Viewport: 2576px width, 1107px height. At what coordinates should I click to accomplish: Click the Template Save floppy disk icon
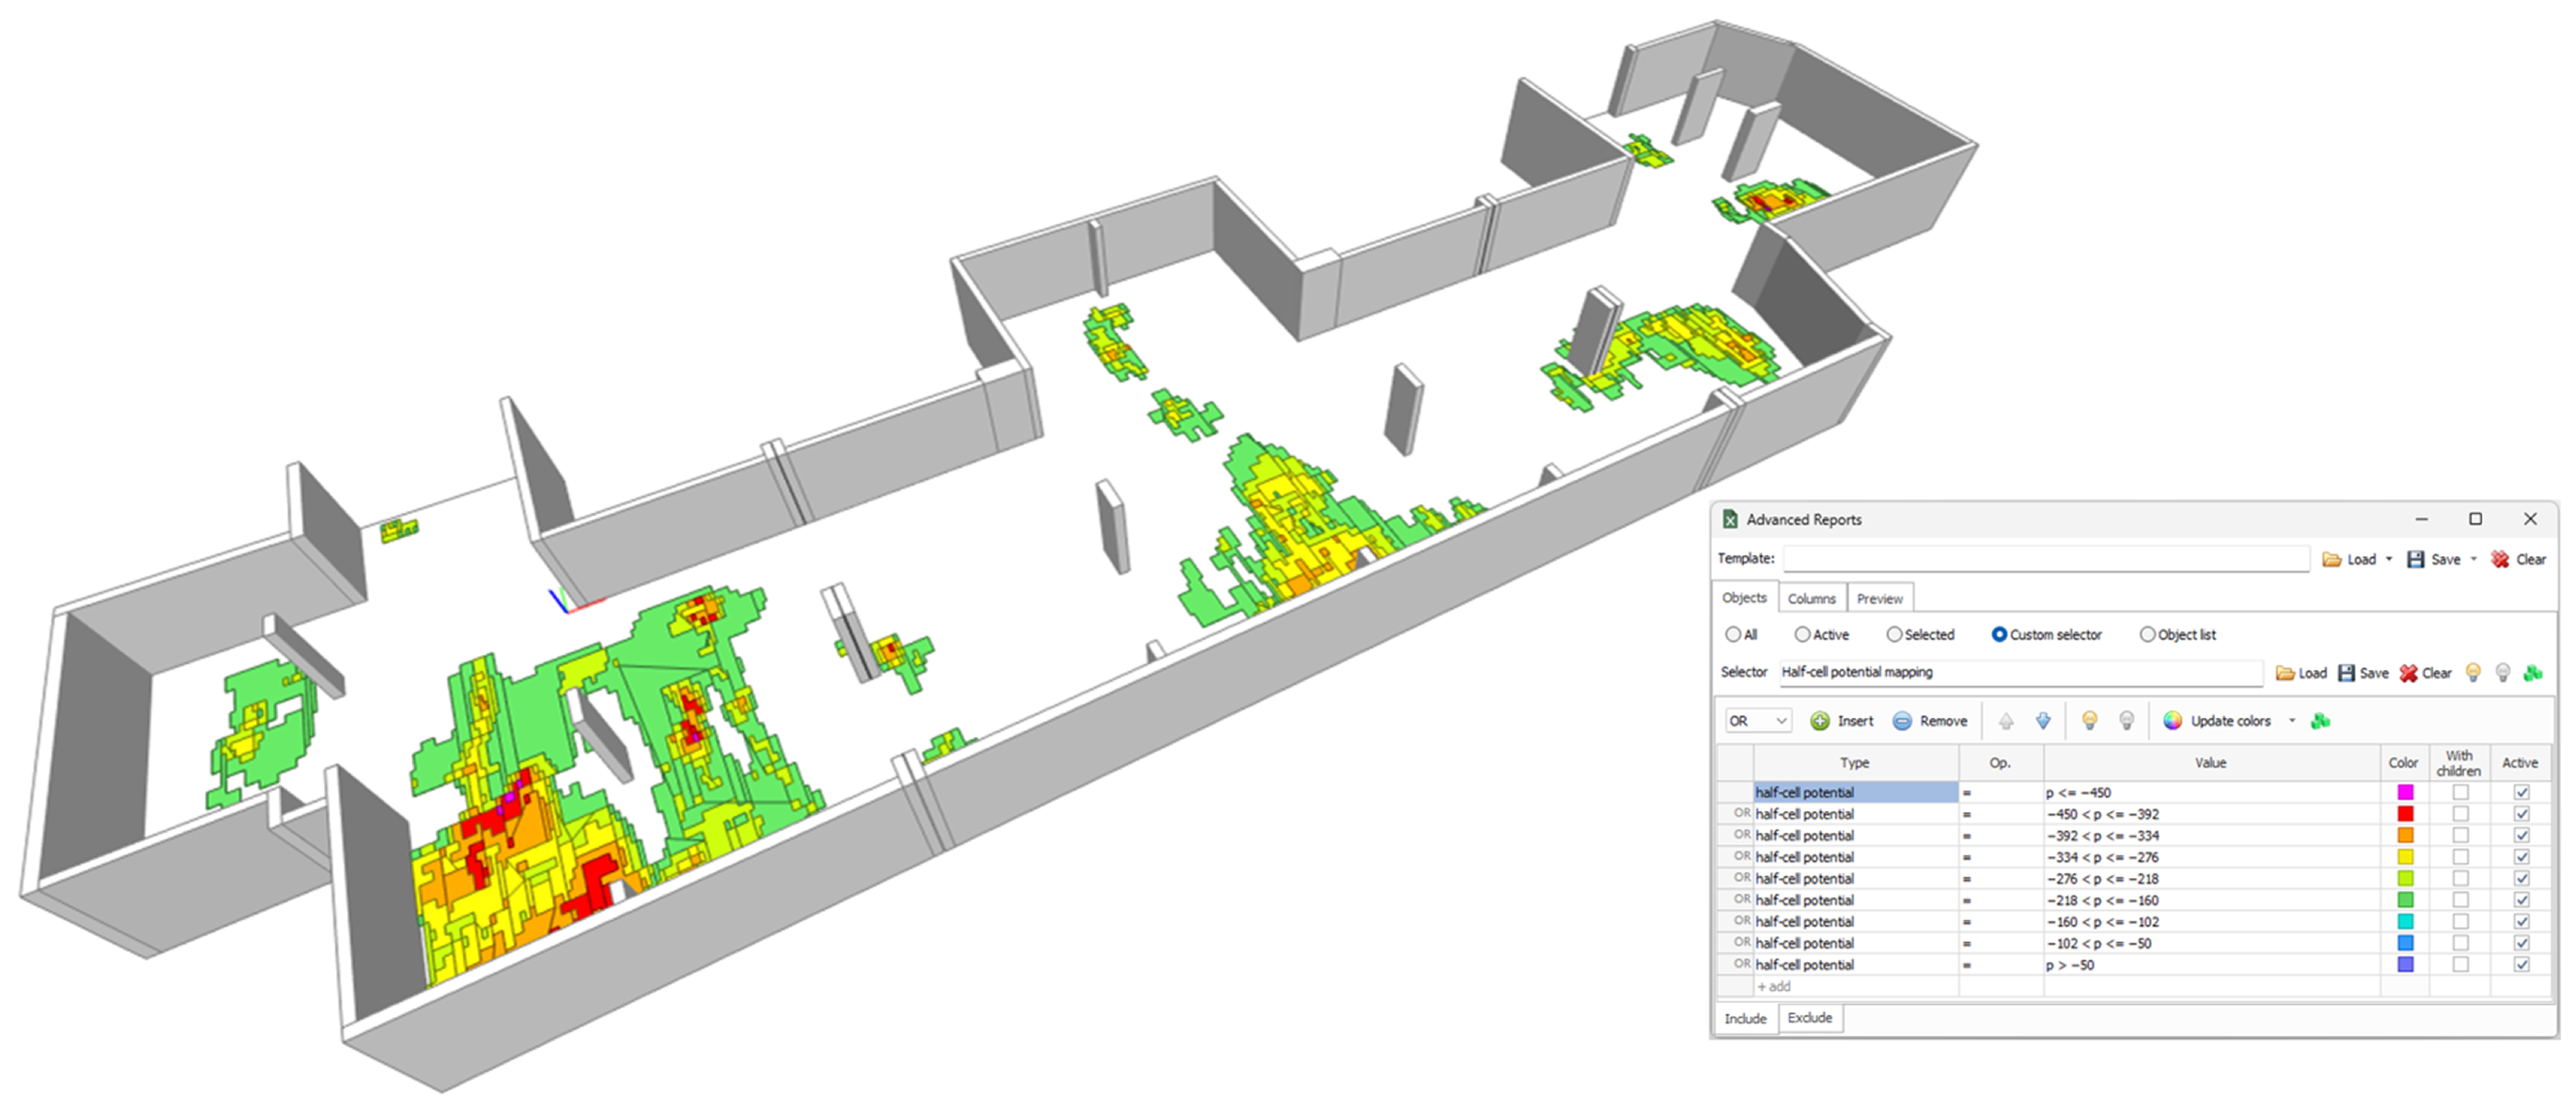pyautogui.click(x=2415, y=559)
